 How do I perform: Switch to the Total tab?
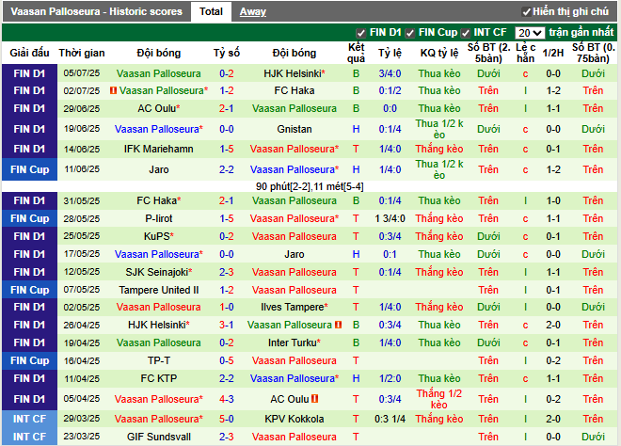point(211,11)
